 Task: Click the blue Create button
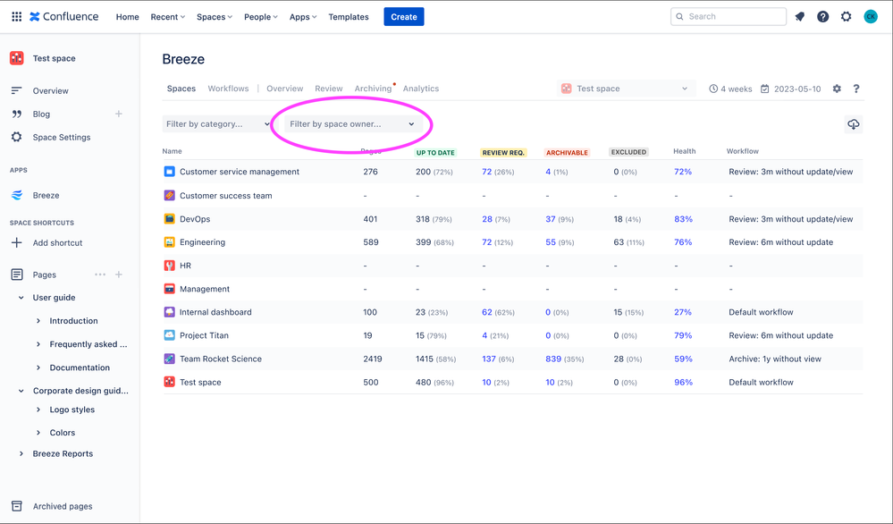point(404,17)
